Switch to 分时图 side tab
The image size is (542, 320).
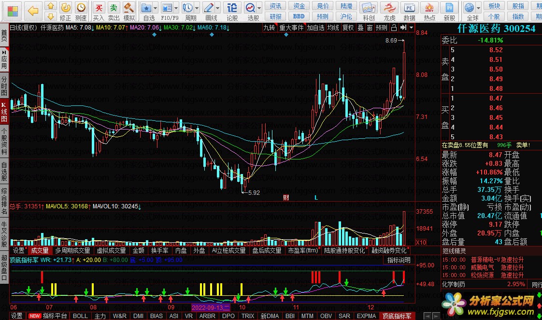click(x=4, y=85)
